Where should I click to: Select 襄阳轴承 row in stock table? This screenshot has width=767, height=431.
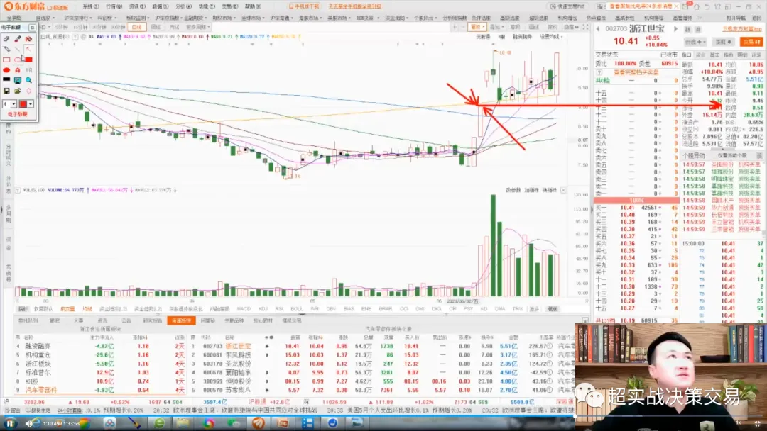(x=383, y=372)
